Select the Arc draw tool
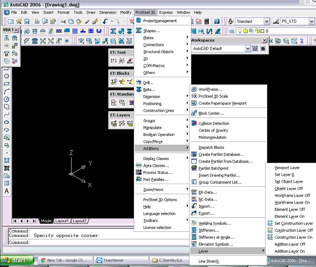Viewport: 316px width, 267px height. pyautogui.click(x=6, y=91)
